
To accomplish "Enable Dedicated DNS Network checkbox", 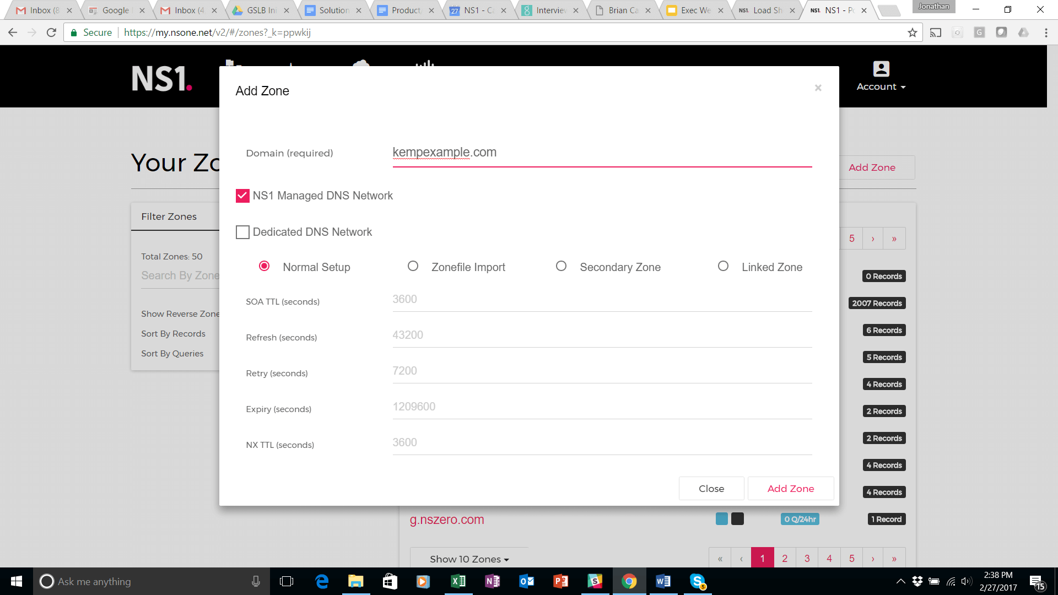I will click(x=242, y=232).
